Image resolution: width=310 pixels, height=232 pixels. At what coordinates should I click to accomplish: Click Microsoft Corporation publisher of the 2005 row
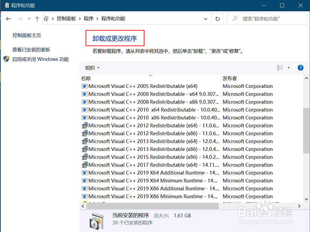[x=248, y=86]
